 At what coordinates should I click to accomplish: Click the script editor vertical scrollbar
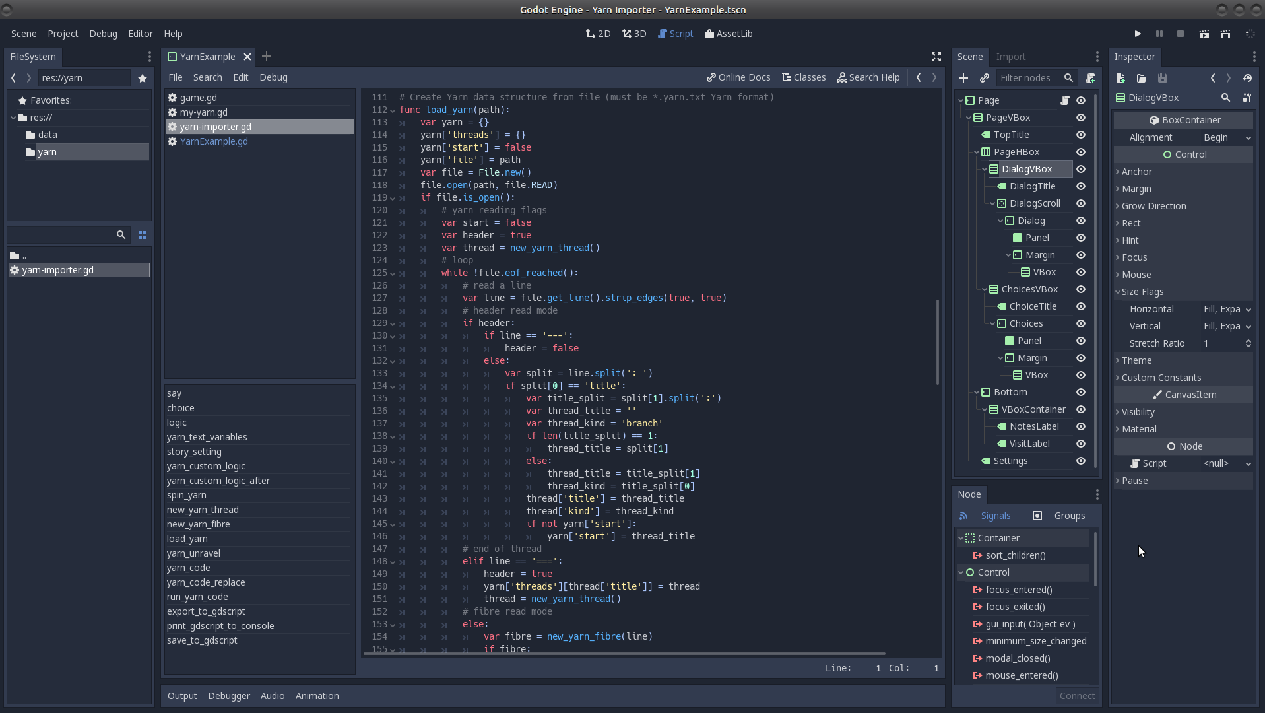[938, 342]
